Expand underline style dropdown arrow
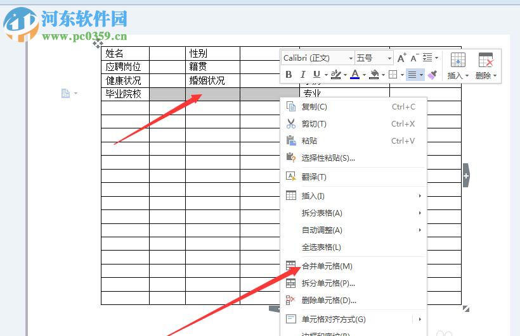This screenshot has height=336, width=520. tap(326, 75)
